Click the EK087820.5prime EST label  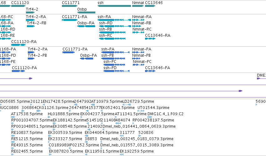[66, 151]
